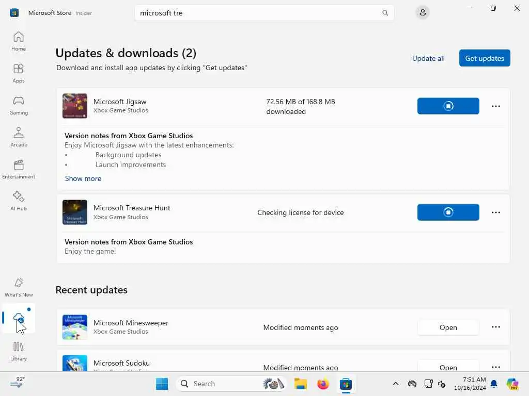
Task: Click the Microsoft Jigsaw title text
Action: (120, 102)
